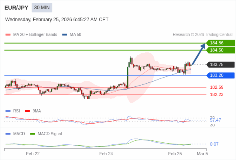Click the MACD Signal legend label
Viewport: 236px width, 160px height.
(x=50, y=134)
